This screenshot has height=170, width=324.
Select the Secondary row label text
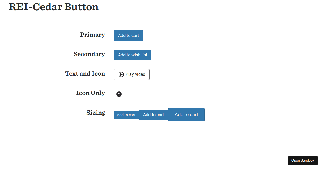tap(89, 54)
